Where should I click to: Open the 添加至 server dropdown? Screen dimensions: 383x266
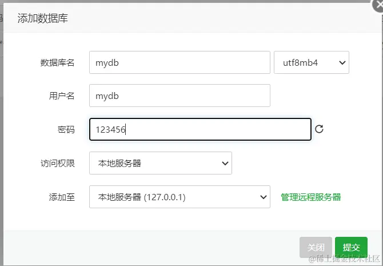[179, 197]
